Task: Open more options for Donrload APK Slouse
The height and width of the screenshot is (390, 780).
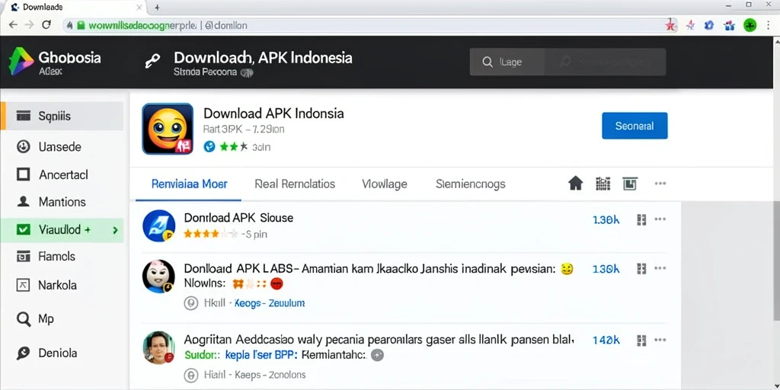Action: click(x=660, y=219)
